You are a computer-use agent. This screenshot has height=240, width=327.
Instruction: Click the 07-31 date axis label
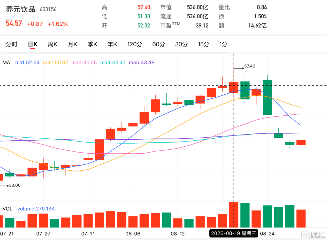pyautogui.click(x=88, y=234)
